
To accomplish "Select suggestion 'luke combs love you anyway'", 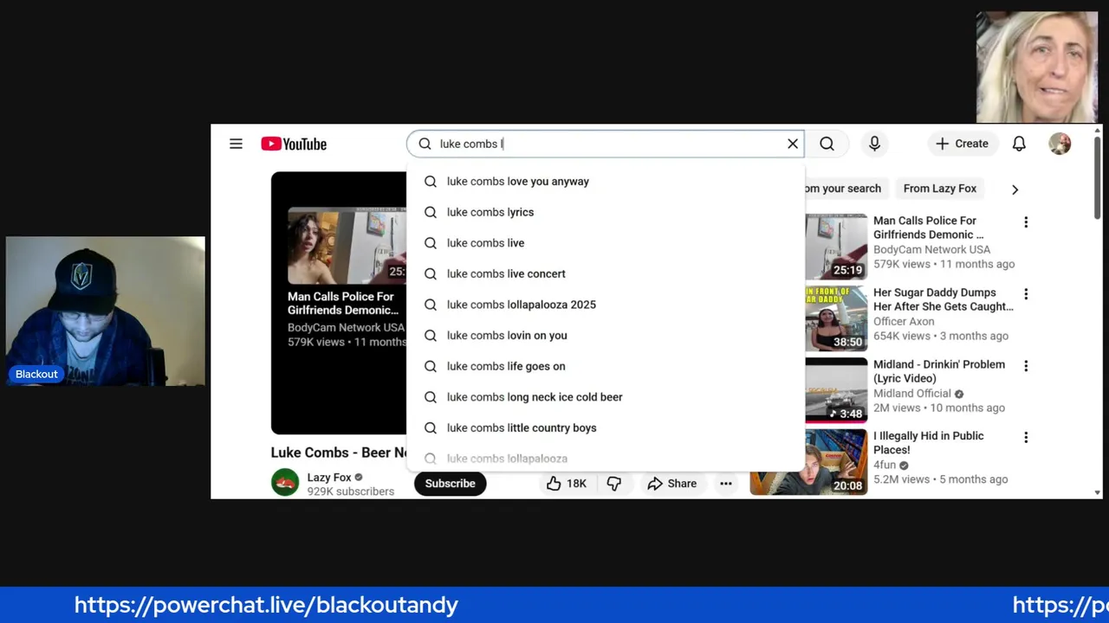I will [x=606, y=182].
